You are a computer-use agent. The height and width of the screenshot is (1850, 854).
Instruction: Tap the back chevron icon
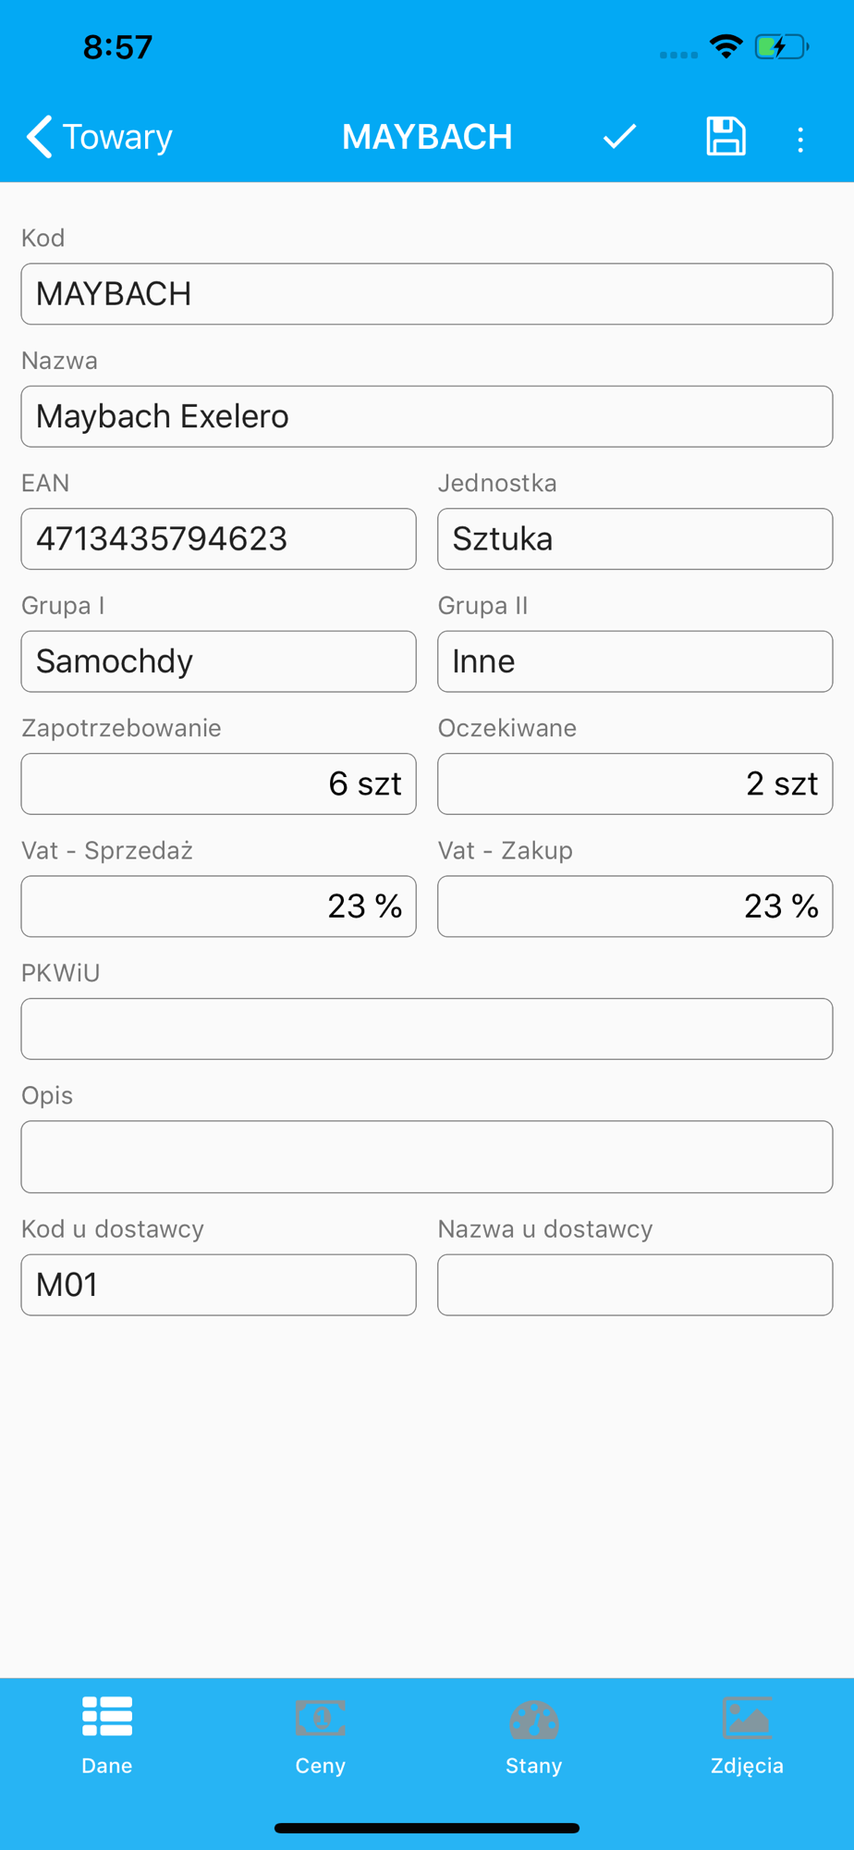[x=39, y=137]
